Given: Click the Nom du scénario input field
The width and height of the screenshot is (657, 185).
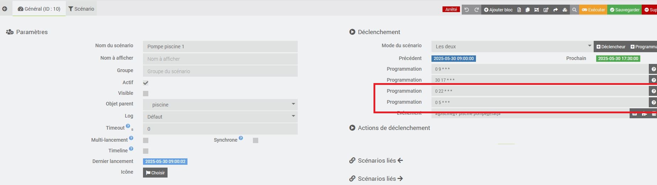Looking at the screenshot, I should tap(220, 47).
